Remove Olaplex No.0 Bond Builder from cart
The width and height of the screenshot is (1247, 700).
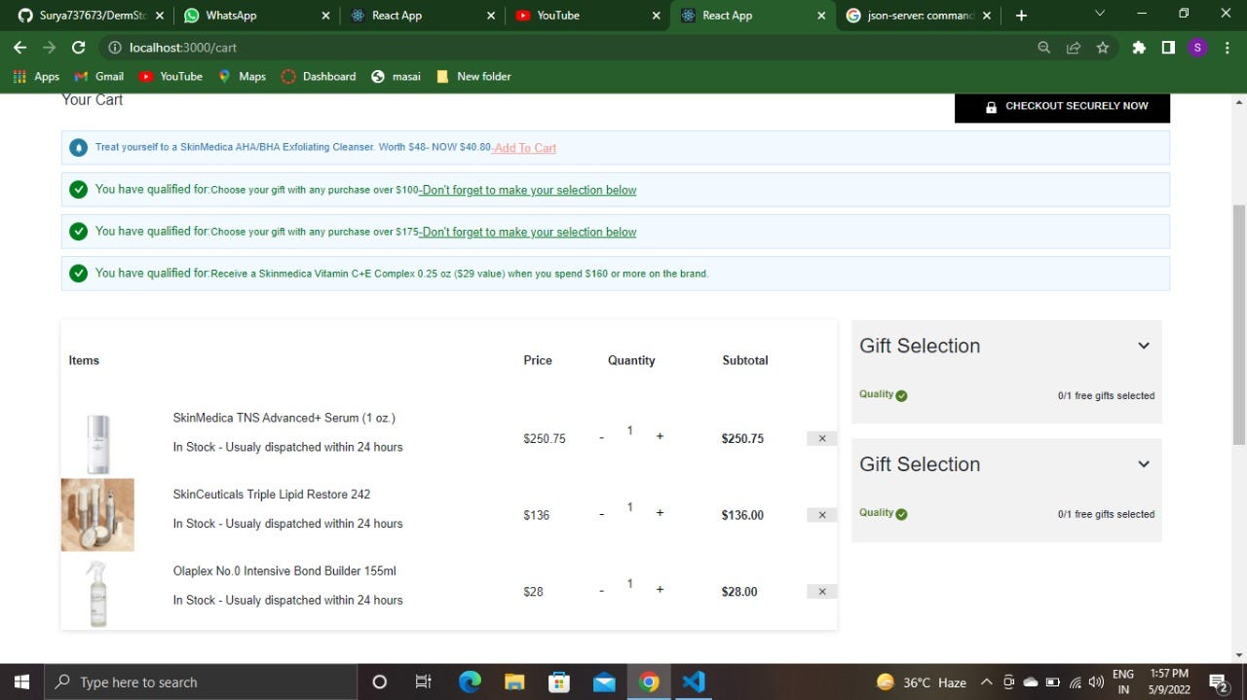click(x=821, y=592)
